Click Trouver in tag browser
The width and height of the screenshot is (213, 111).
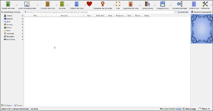(x=18, y=105)
